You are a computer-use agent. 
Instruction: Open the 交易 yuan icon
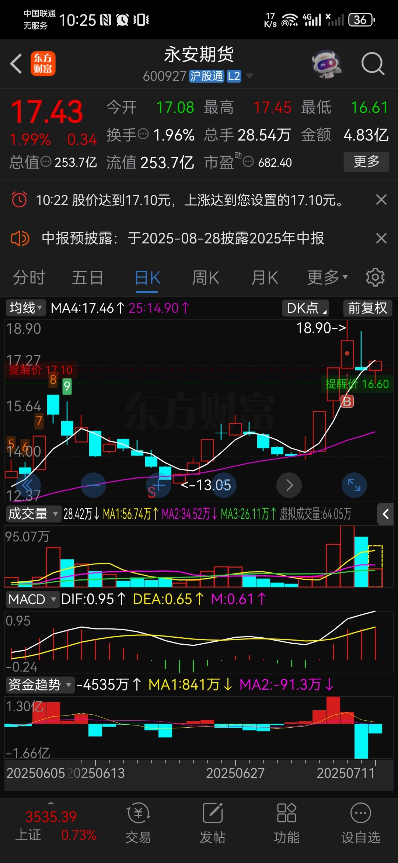pos(138,813)
